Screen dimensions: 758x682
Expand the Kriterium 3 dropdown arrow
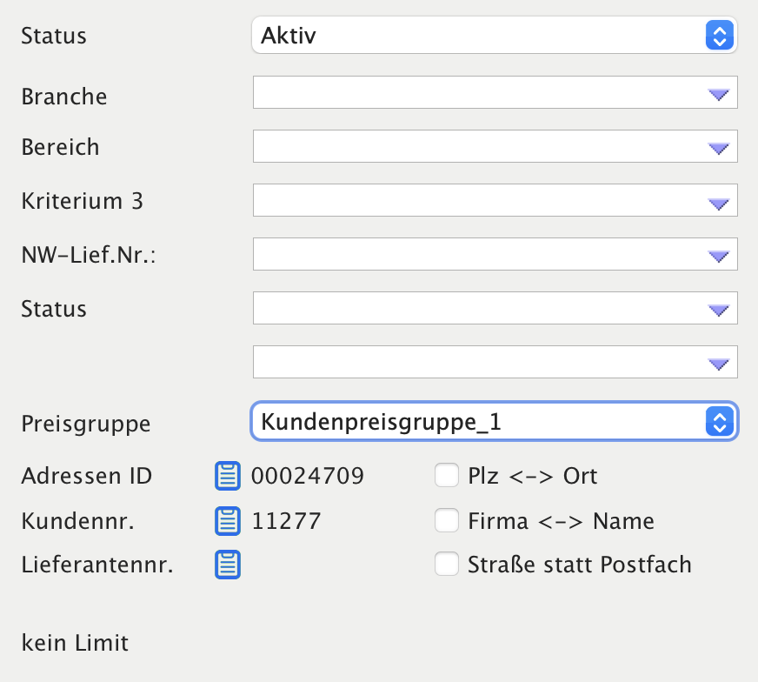point(718,203)
